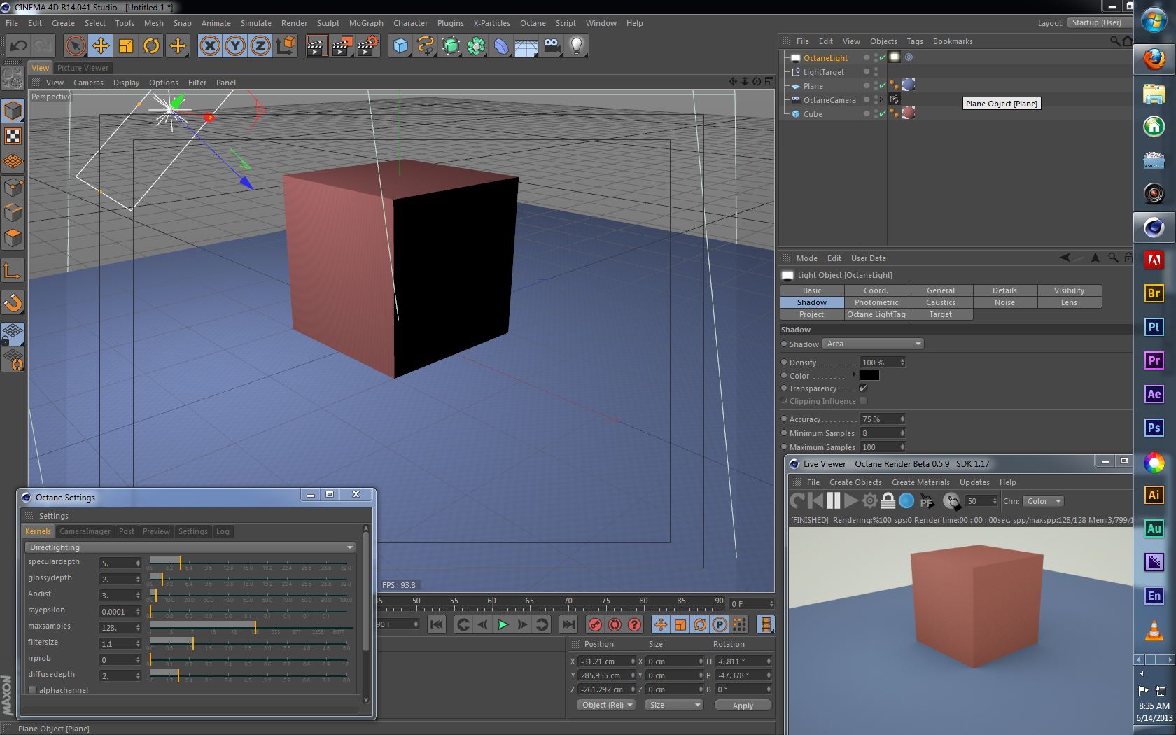Screen dimensions: 1176x735
Task: Activate the Move tool in the top toolbar
Action: click(x=101, y=46)
